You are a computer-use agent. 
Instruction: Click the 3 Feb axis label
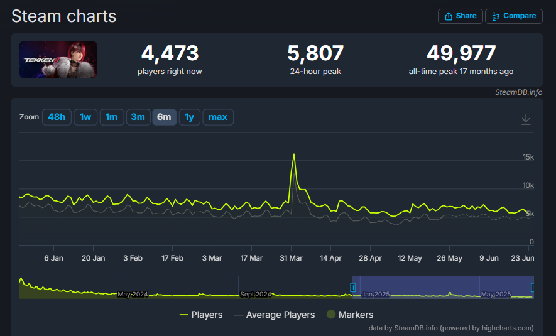point(133,258)
